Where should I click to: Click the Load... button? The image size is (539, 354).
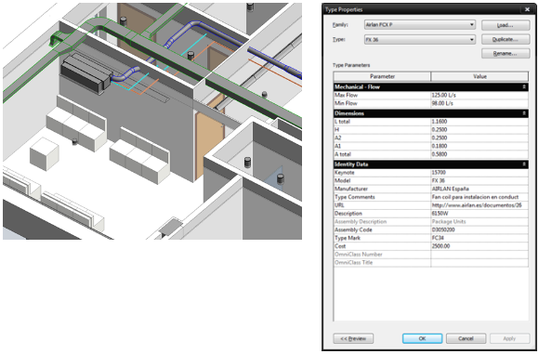506,25
